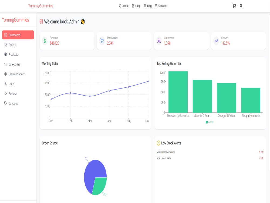Click the Shop storefront icon in the top nav
Image resolution: width=270 pixels, height=203 pixels.
pos(133,6)
